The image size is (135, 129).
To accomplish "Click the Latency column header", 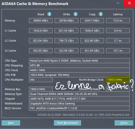I will pos(118,14).
